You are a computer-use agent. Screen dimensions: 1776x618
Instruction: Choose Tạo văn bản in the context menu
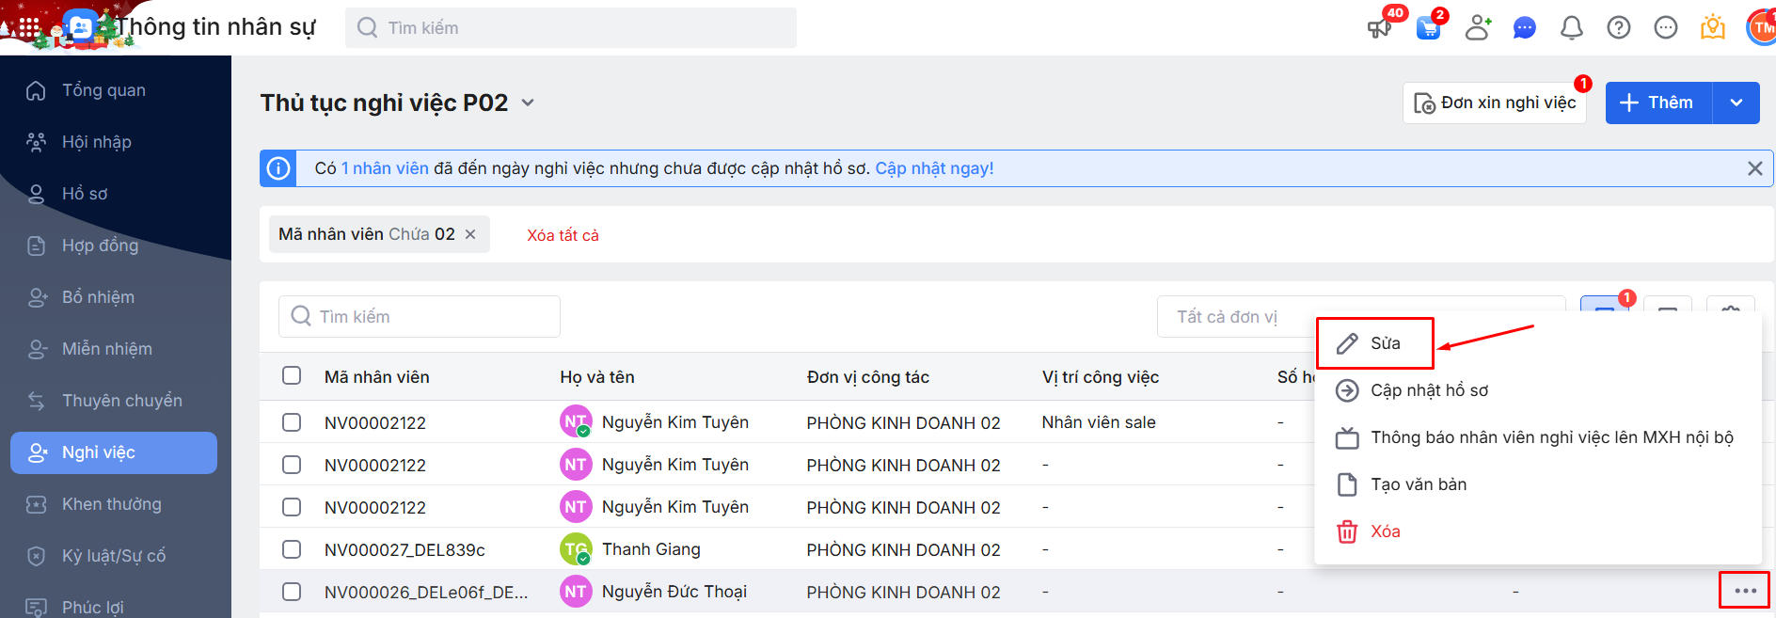[x=1538, y=484]
